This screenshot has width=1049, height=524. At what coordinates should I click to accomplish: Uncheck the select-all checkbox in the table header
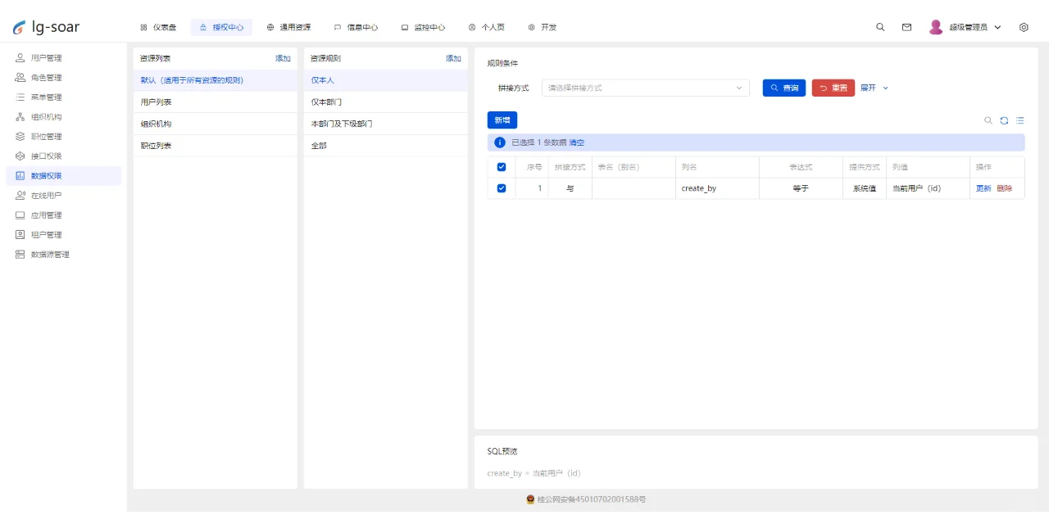(x=502, y=166)
